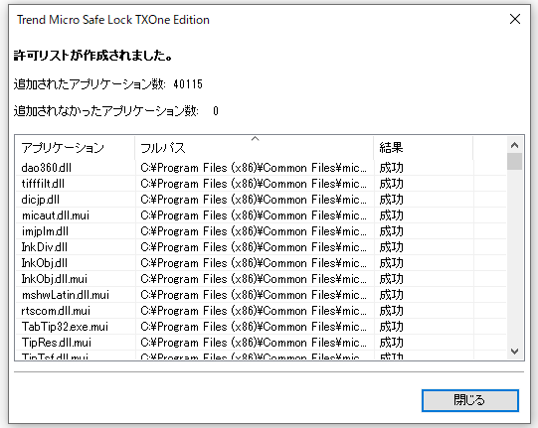Select the mshwLatin.dll.mui row
The image size is (538, 428).
click(261, 295)
